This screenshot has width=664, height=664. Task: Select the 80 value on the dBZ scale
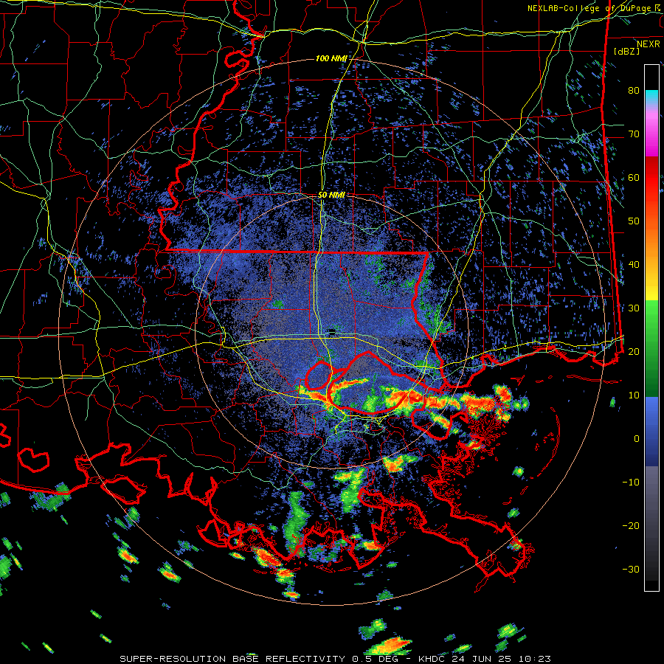634,91
